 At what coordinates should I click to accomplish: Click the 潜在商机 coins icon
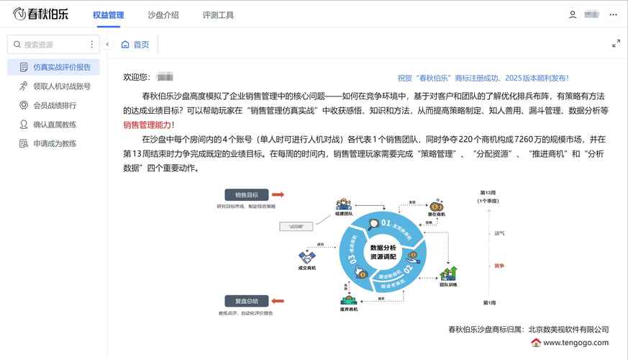click(x=436, y=206)
